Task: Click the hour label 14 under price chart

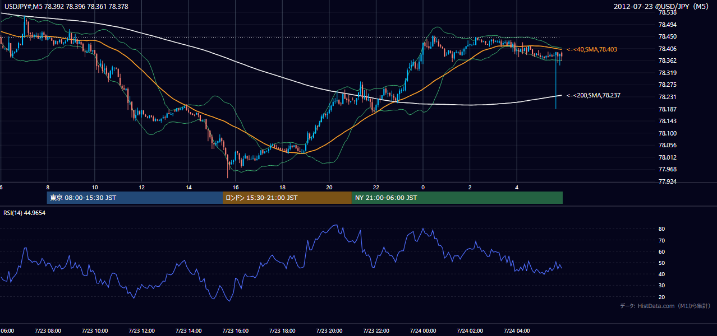Action: point(189,188)
